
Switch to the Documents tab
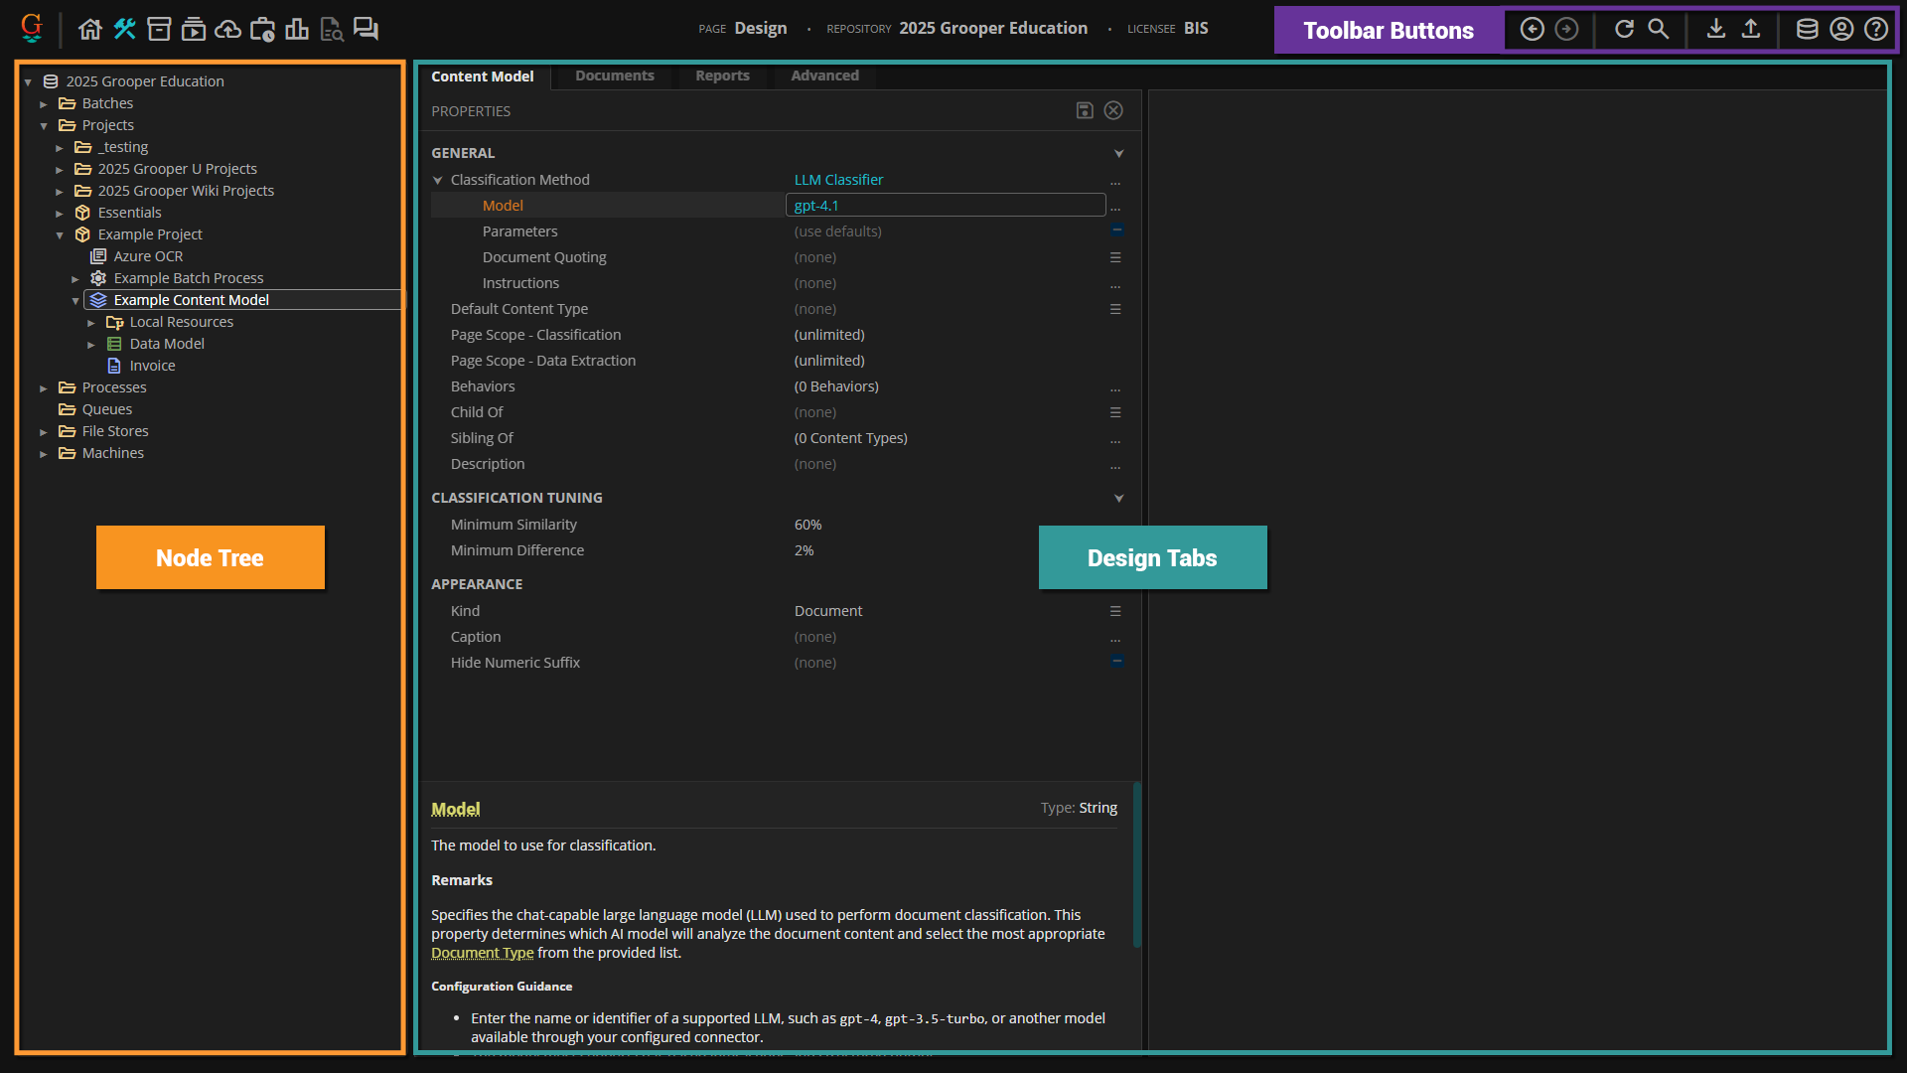(614, 76)
